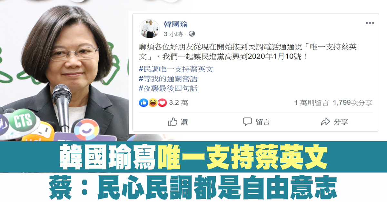Open the three-dot post options menu
387x202 pixels.
tap(370, 23)
